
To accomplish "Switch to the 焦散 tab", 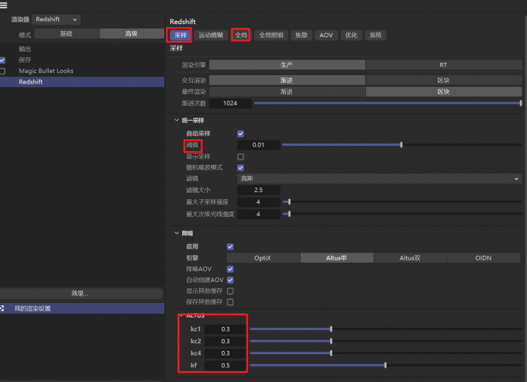I will pyautogui.click(x=301, y=36).
